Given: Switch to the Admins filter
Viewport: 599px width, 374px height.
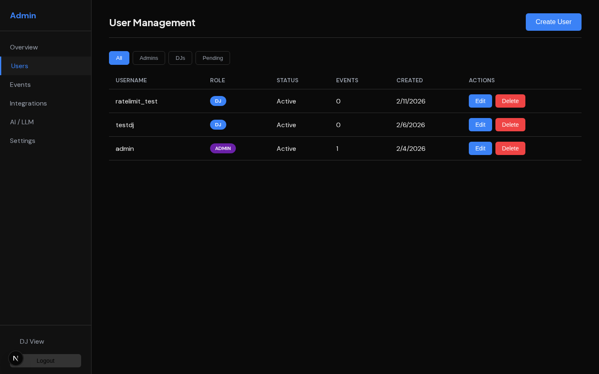Looking at the screenshot, I should (x=149, y=58).
